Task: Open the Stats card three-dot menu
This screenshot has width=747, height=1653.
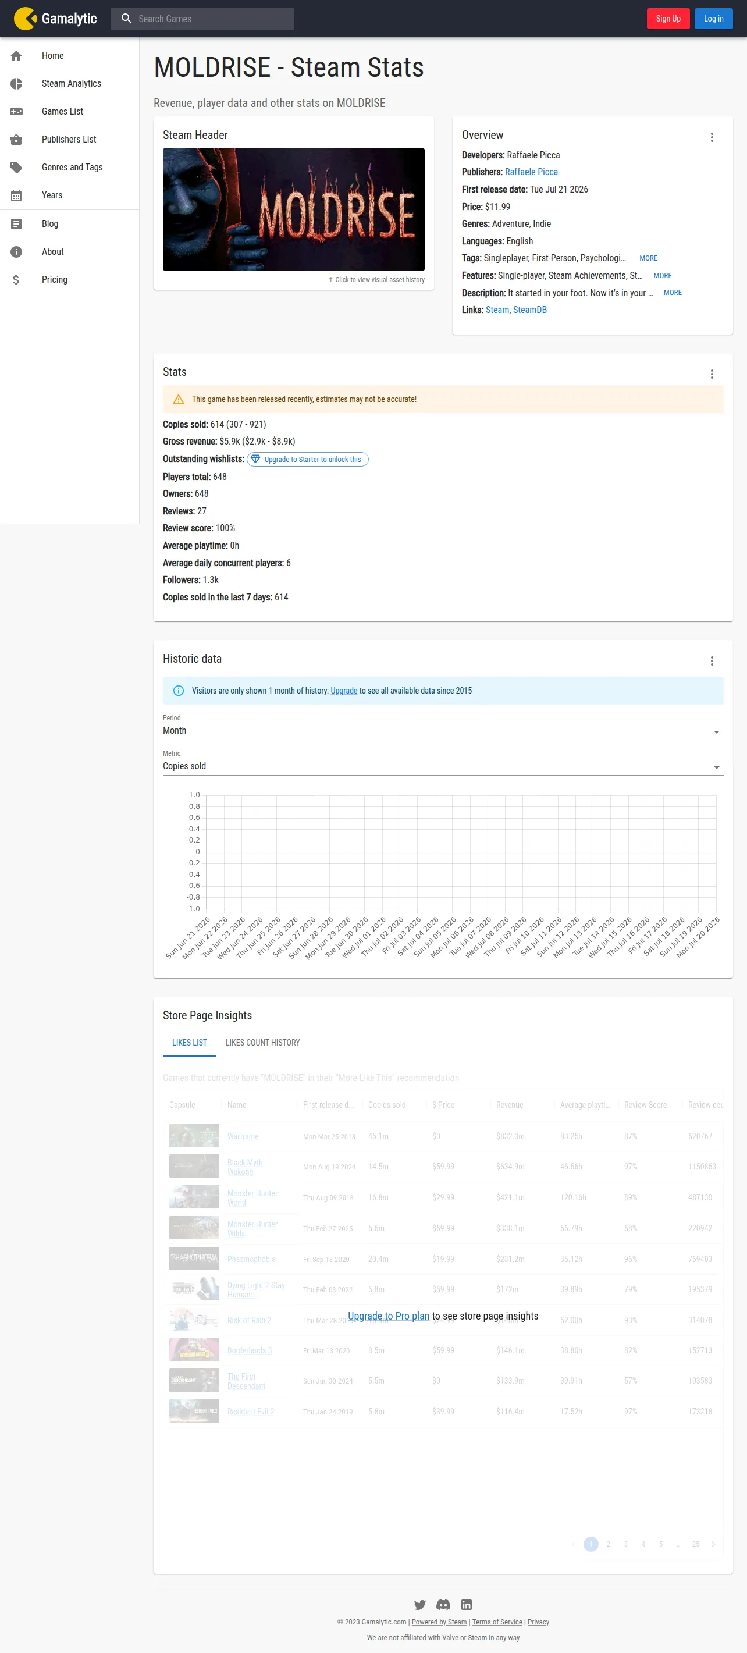Action: pos(712,374)
